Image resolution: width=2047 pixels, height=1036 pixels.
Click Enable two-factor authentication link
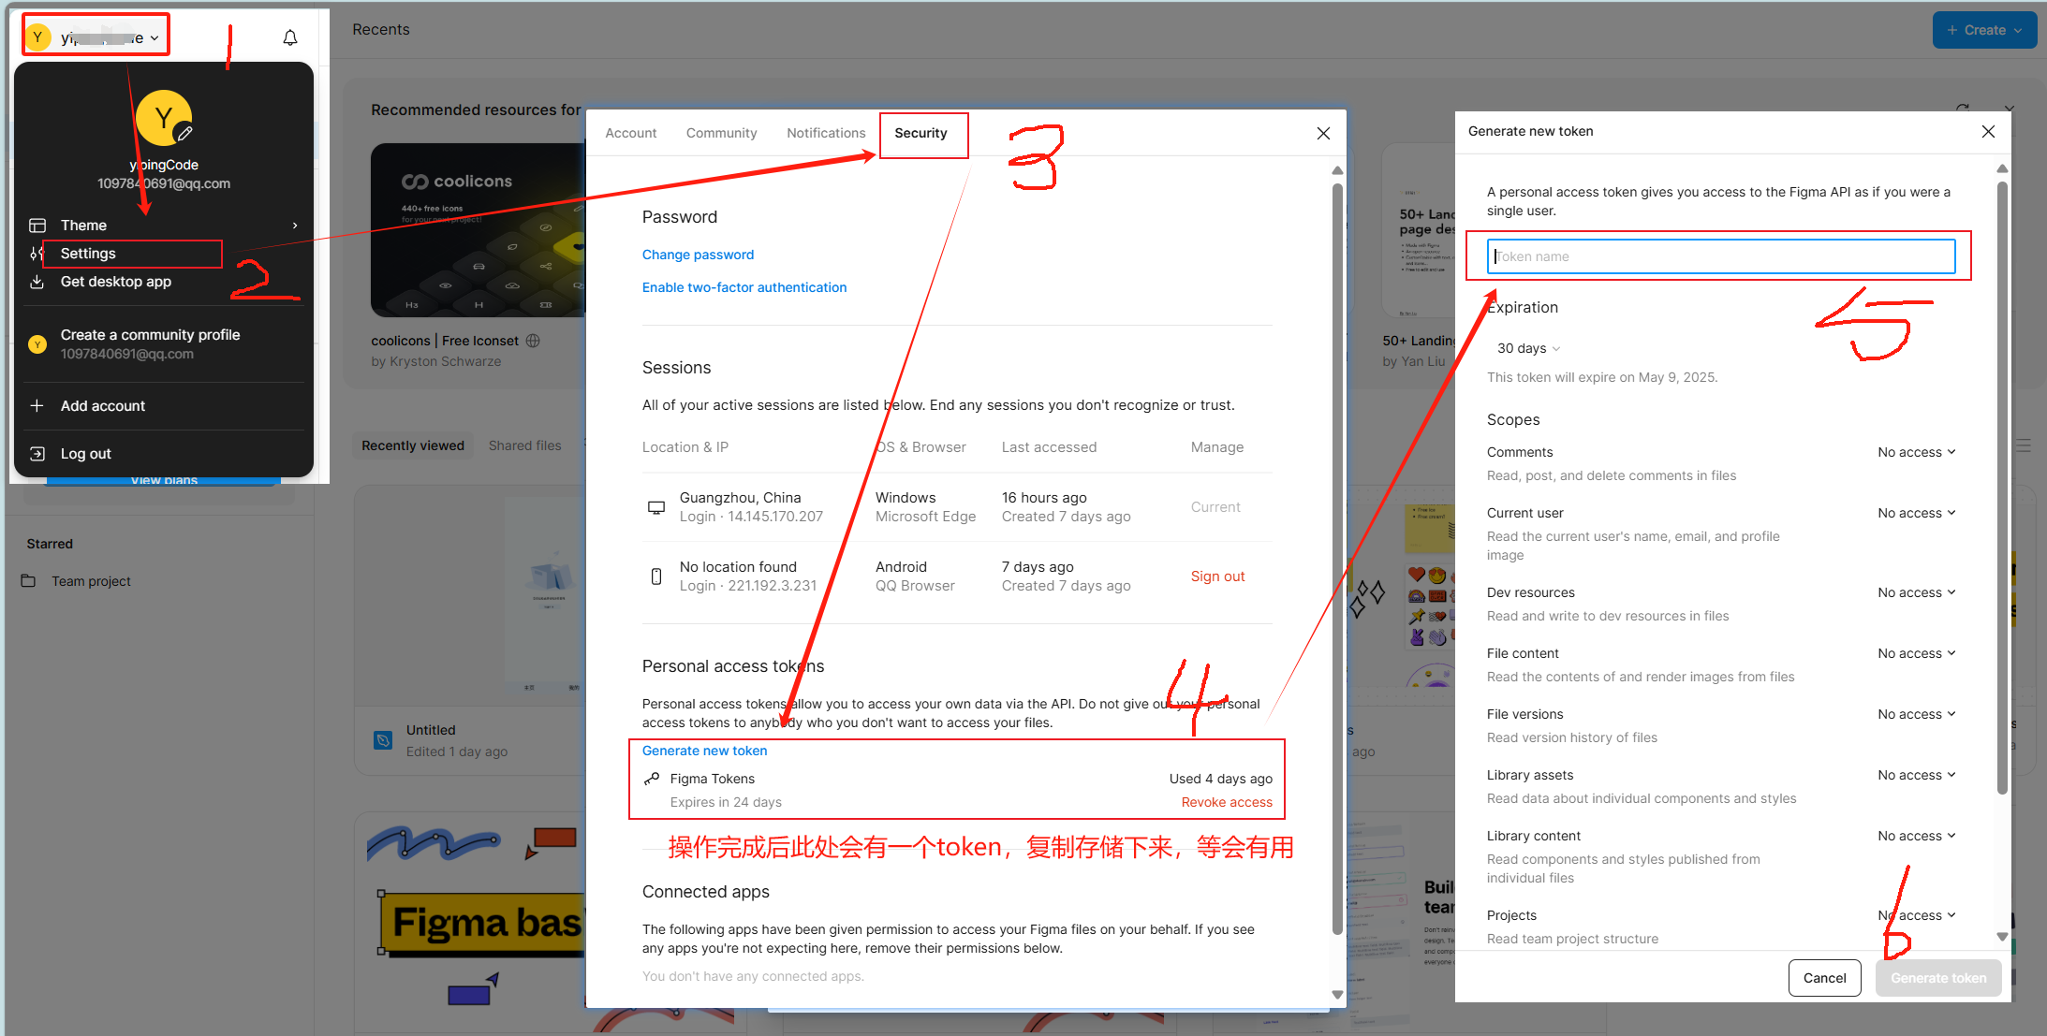coord(744,287)
